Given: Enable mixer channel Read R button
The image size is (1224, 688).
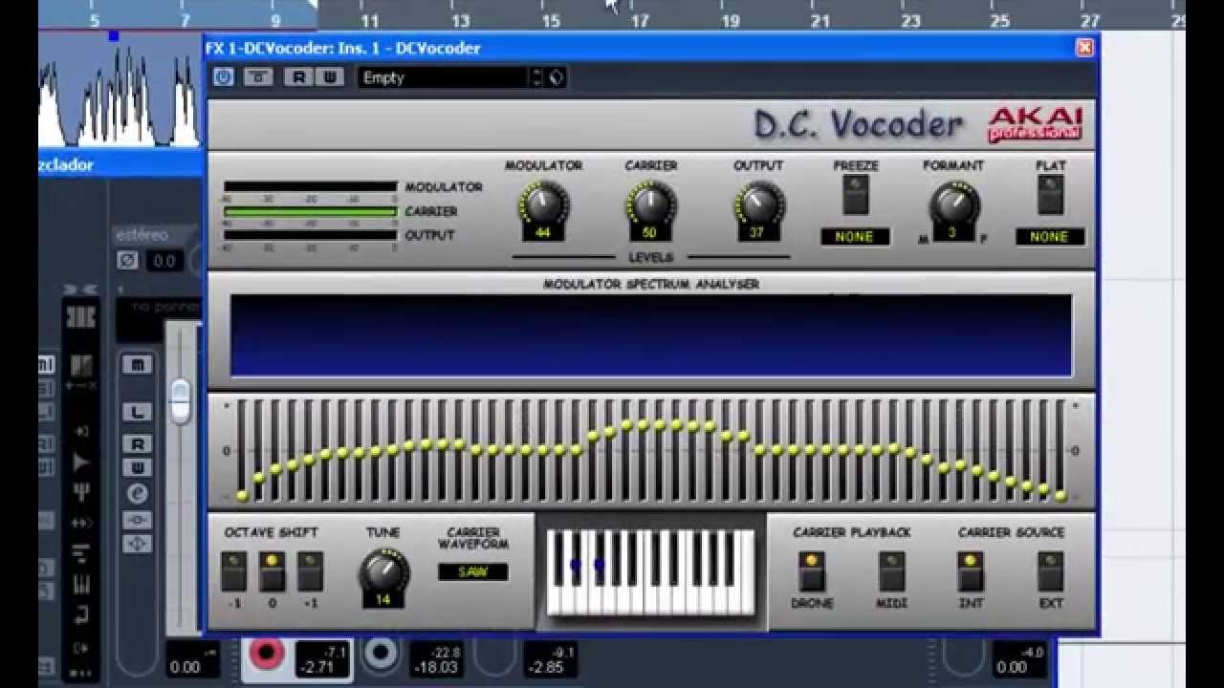Looking at the screenshot, I should (x=137, y=444).
